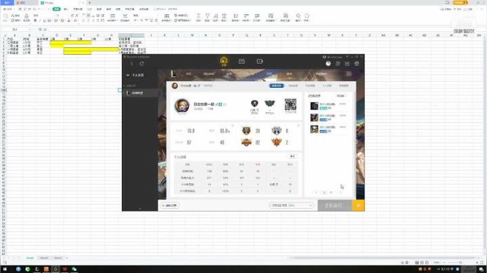Click the fx insert function icon

45,30
